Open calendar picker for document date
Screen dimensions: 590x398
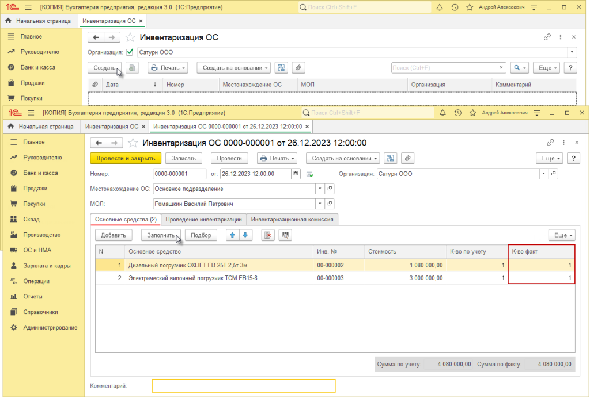click(296, 174)
